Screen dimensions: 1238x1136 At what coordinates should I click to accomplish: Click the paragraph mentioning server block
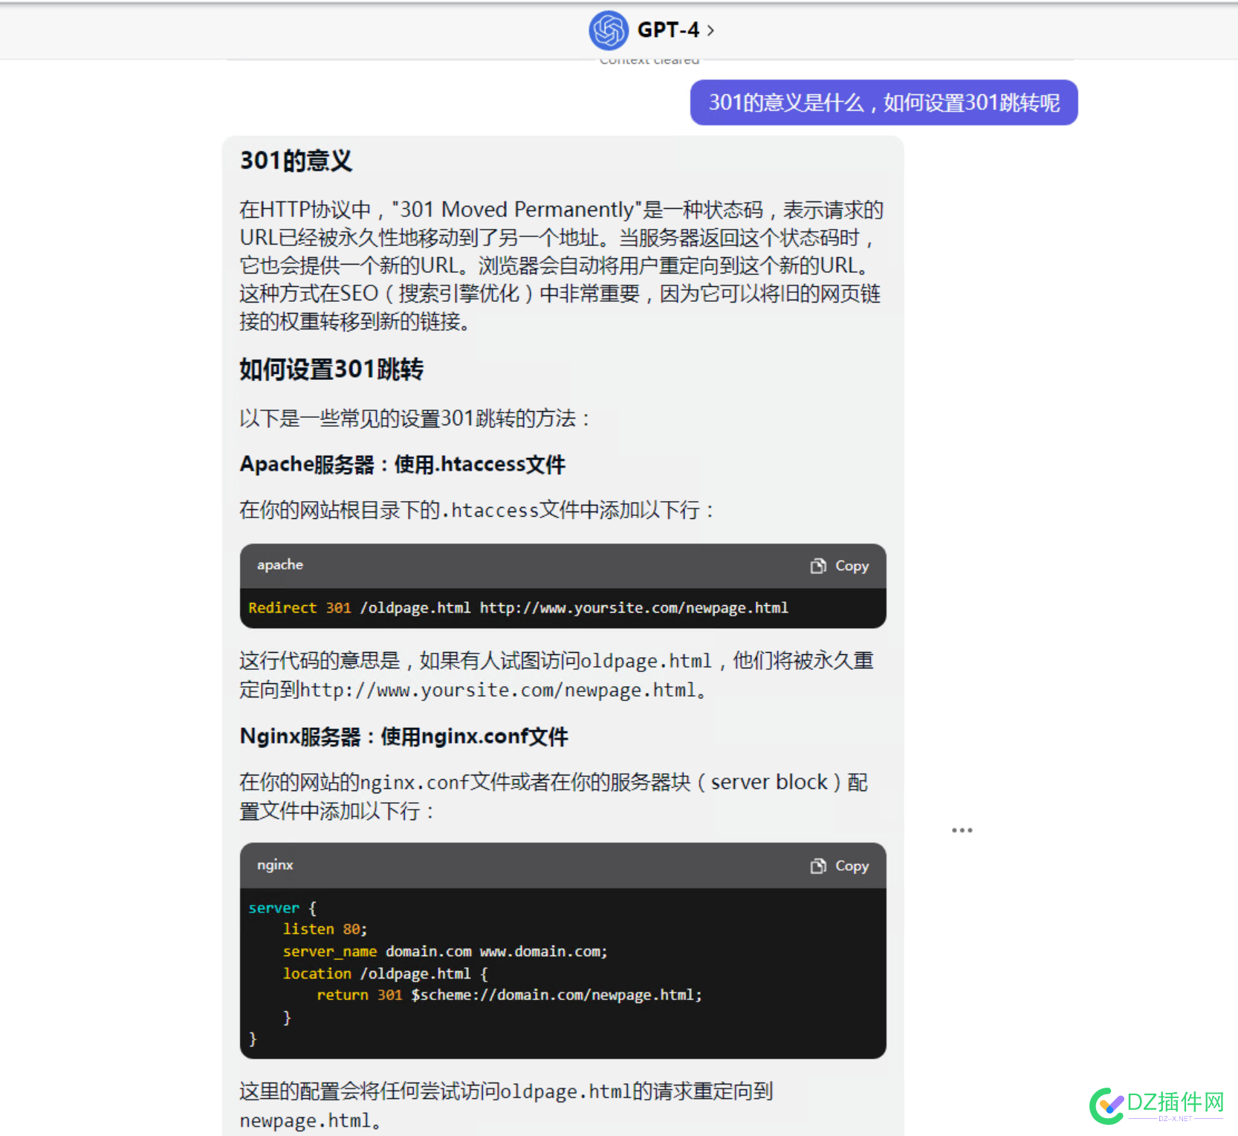pos(554,796)
